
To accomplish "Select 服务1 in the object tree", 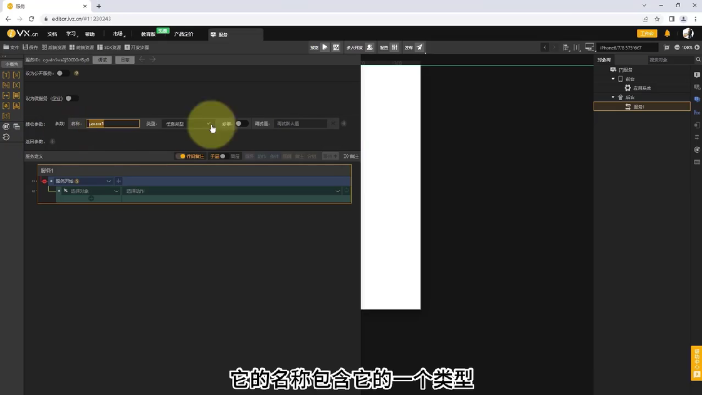I will coord(642,106).
